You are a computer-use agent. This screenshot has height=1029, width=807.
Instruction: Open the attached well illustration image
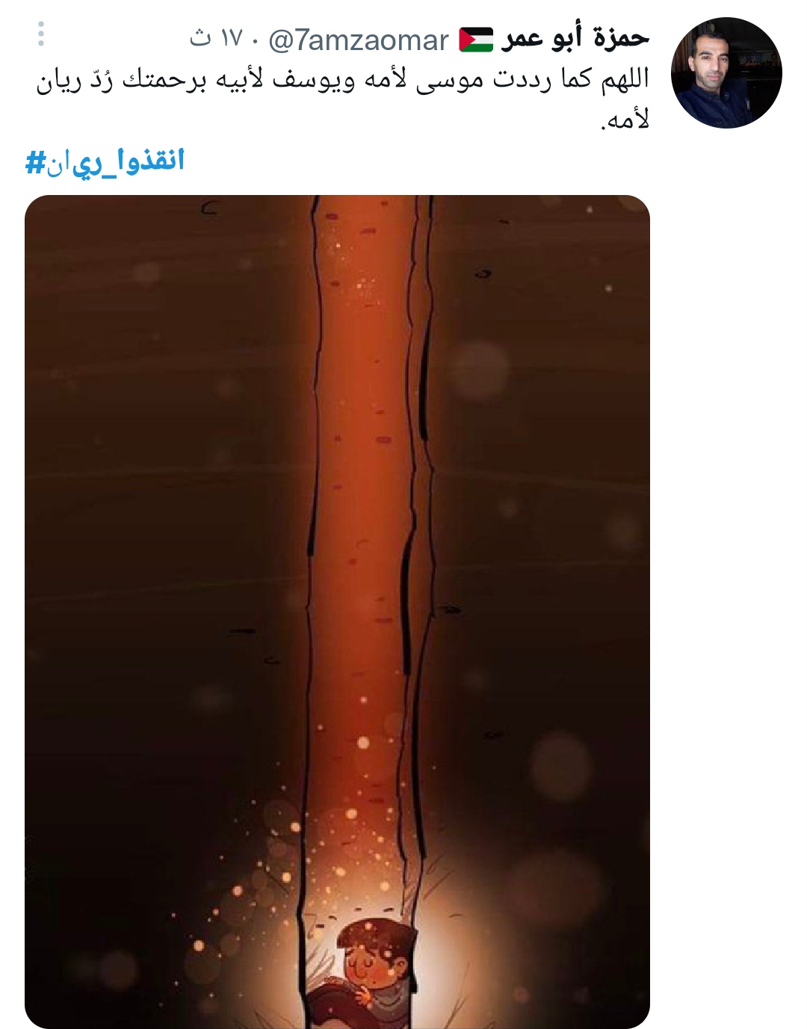coord(337,611)
